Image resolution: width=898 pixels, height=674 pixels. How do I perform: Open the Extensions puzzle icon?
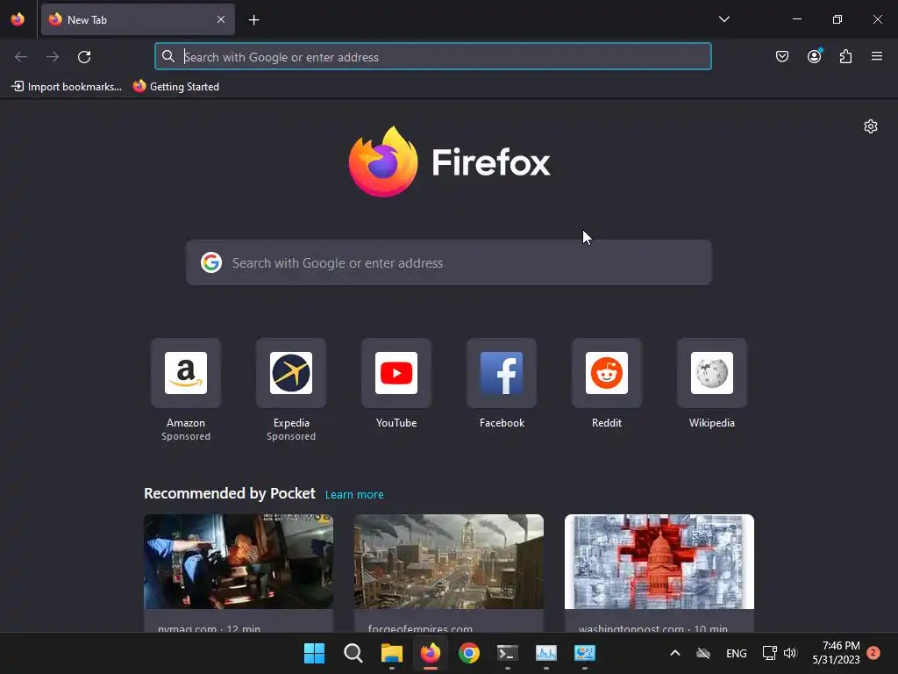pyautogui.click(x=846, y=56)
